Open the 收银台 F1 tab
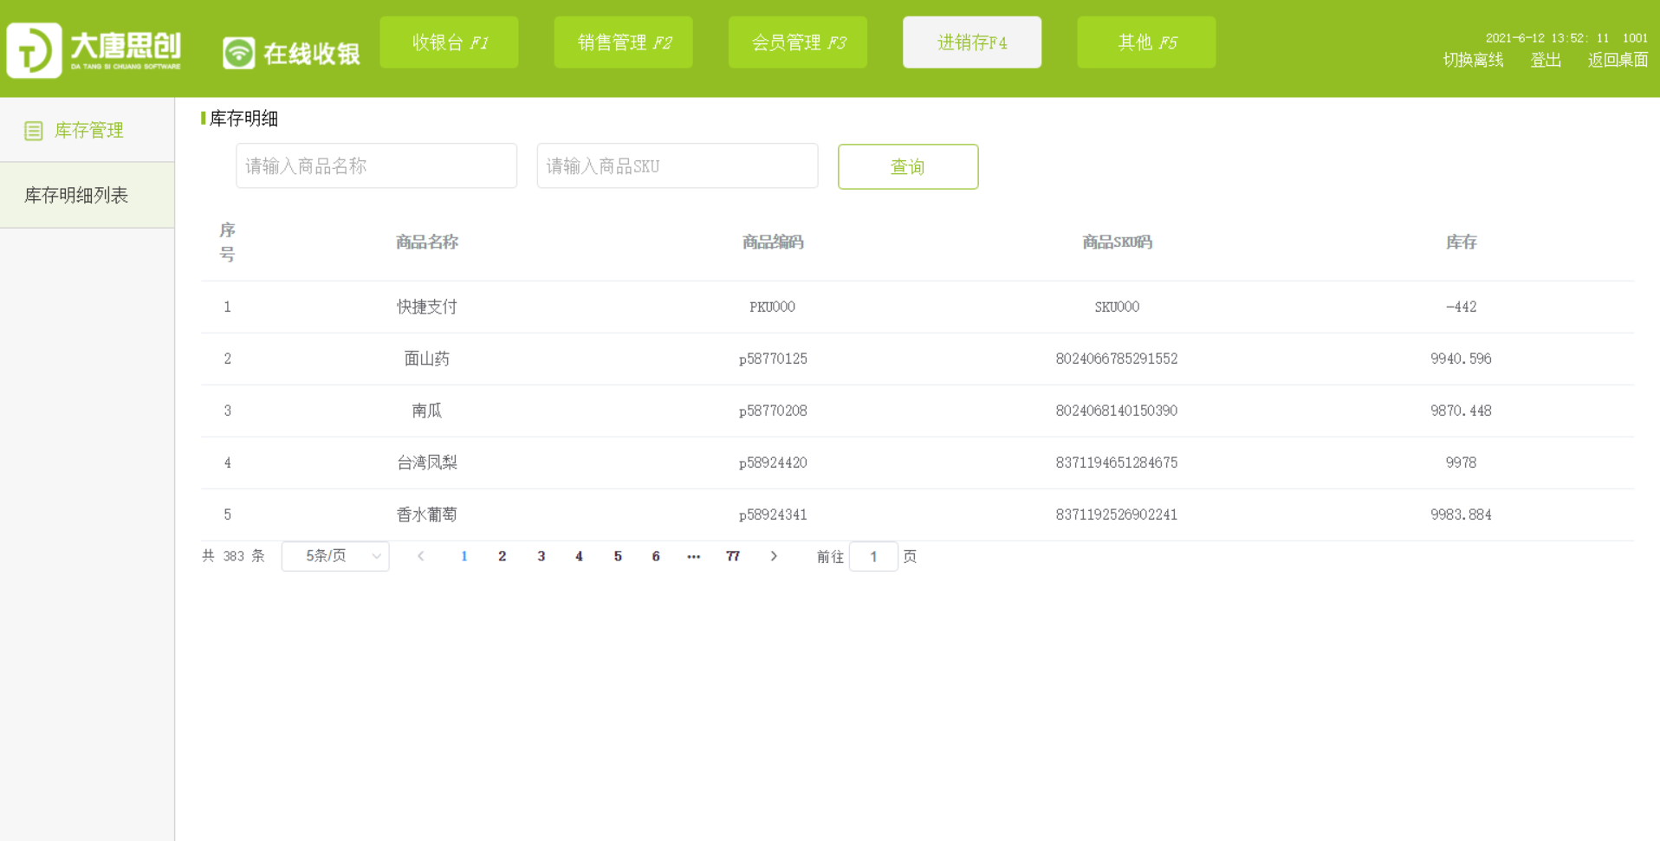 click(449, 42)
